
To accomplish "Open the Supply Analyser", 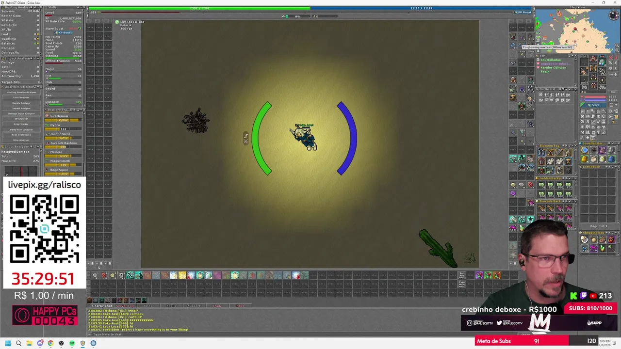I will point(21,103).
